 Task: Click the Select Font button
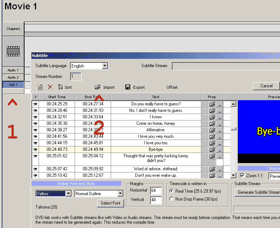110,203
